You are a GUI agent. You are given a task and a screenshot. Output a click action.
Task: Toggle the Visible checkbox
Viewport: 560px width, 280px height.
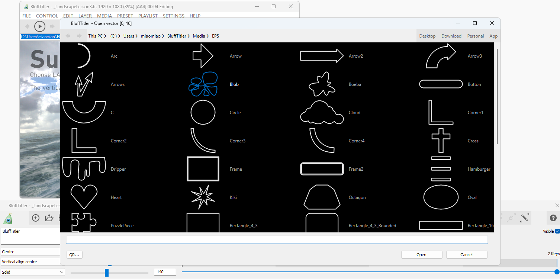[557, 231]
